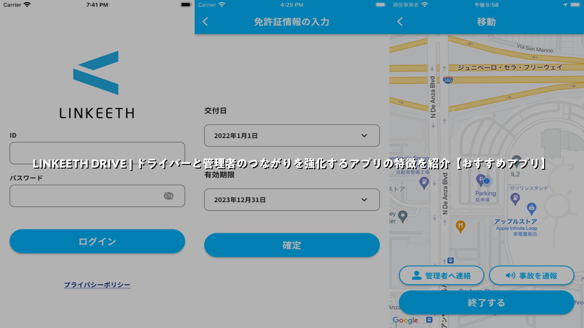Click the Wi-Fi icon on login screen
The width and height of the screenshot is (584, 328).
[x=27, y=5]
